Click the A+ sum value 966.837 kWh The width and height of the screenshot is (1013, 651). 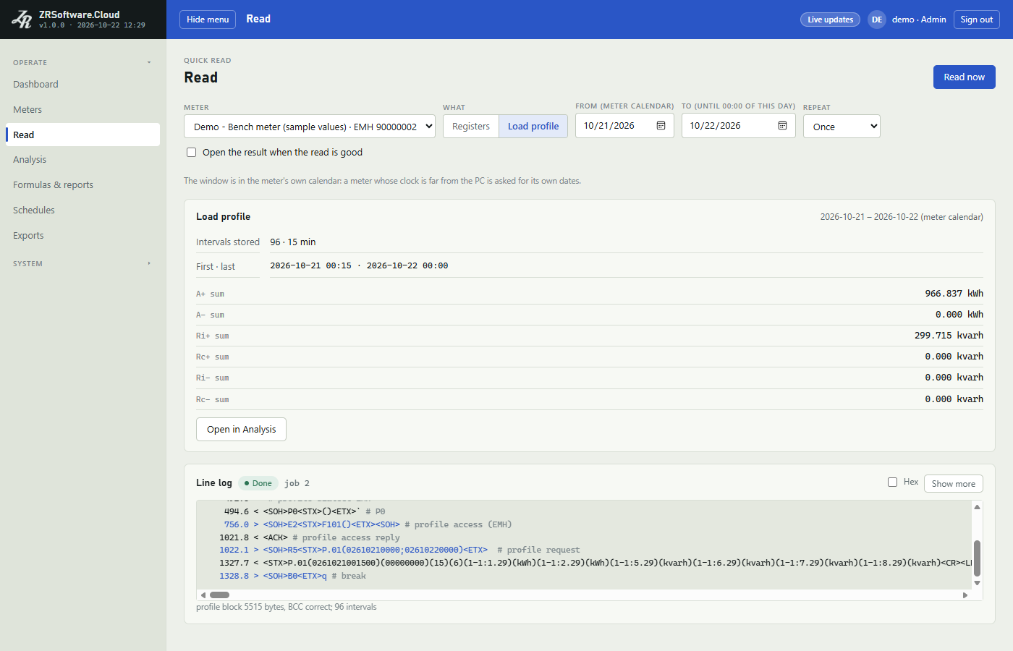click(x=954, y=294)
